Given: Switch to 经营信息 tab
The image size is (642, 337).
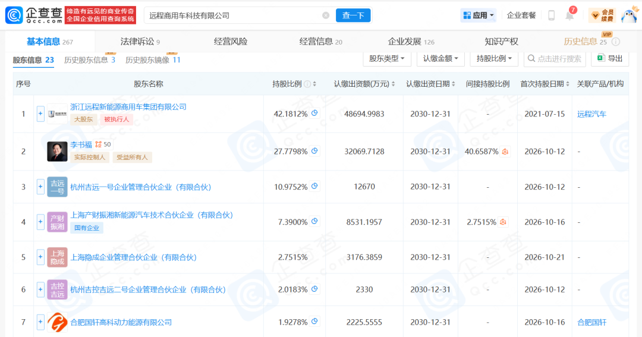Looking at the screenshot, I should [320, 42].
